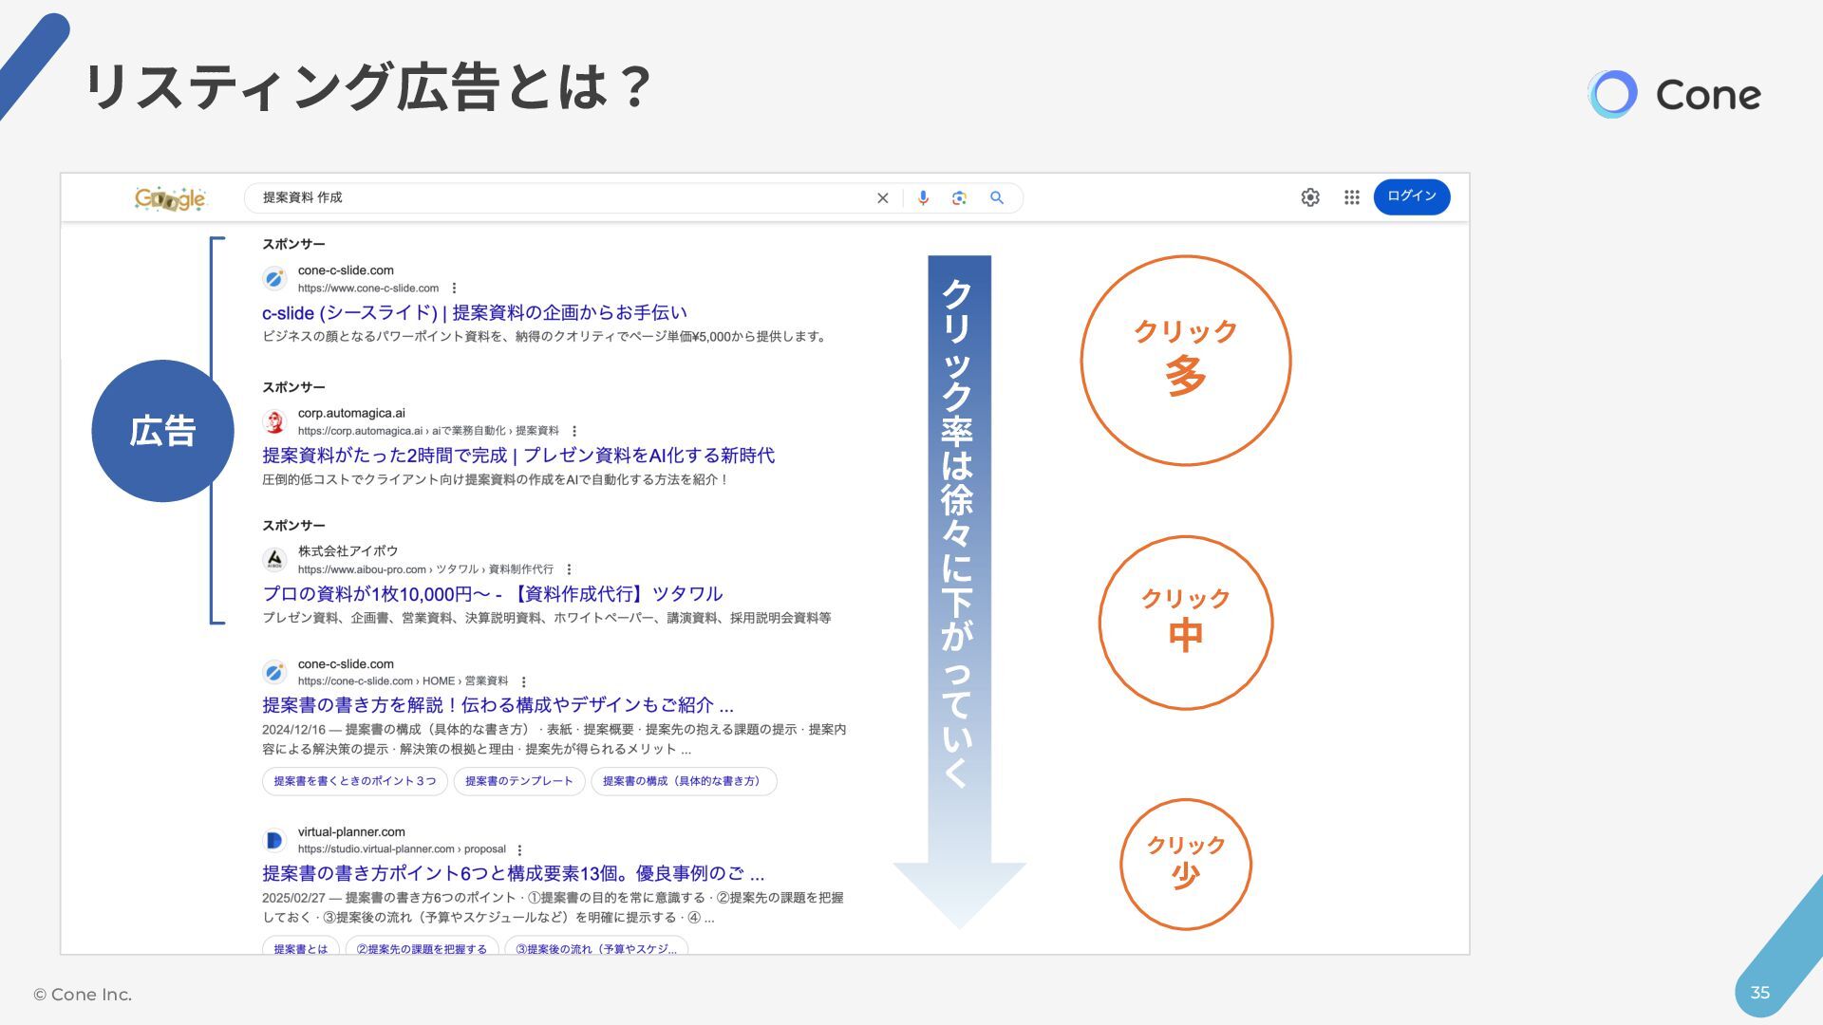Select the 提案書のテンプレート chip
Image resolution: width=1823 pixels, height=1025 pixels.
(x=518, y=781)
